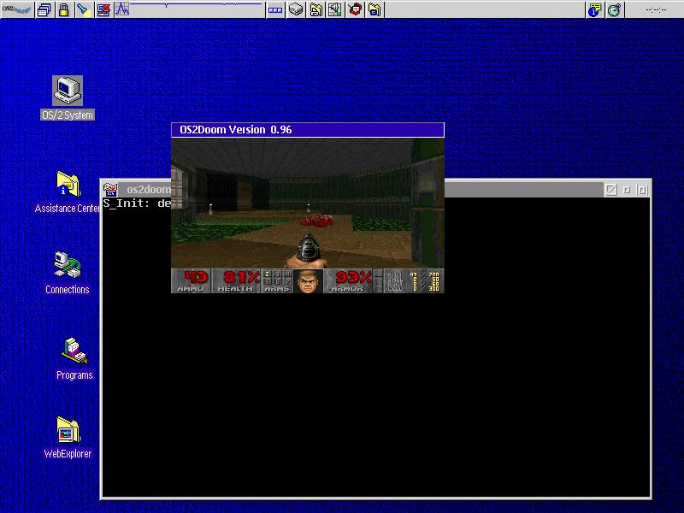
Task: Open the stacked folders tray icon
Action: point(315,9)
